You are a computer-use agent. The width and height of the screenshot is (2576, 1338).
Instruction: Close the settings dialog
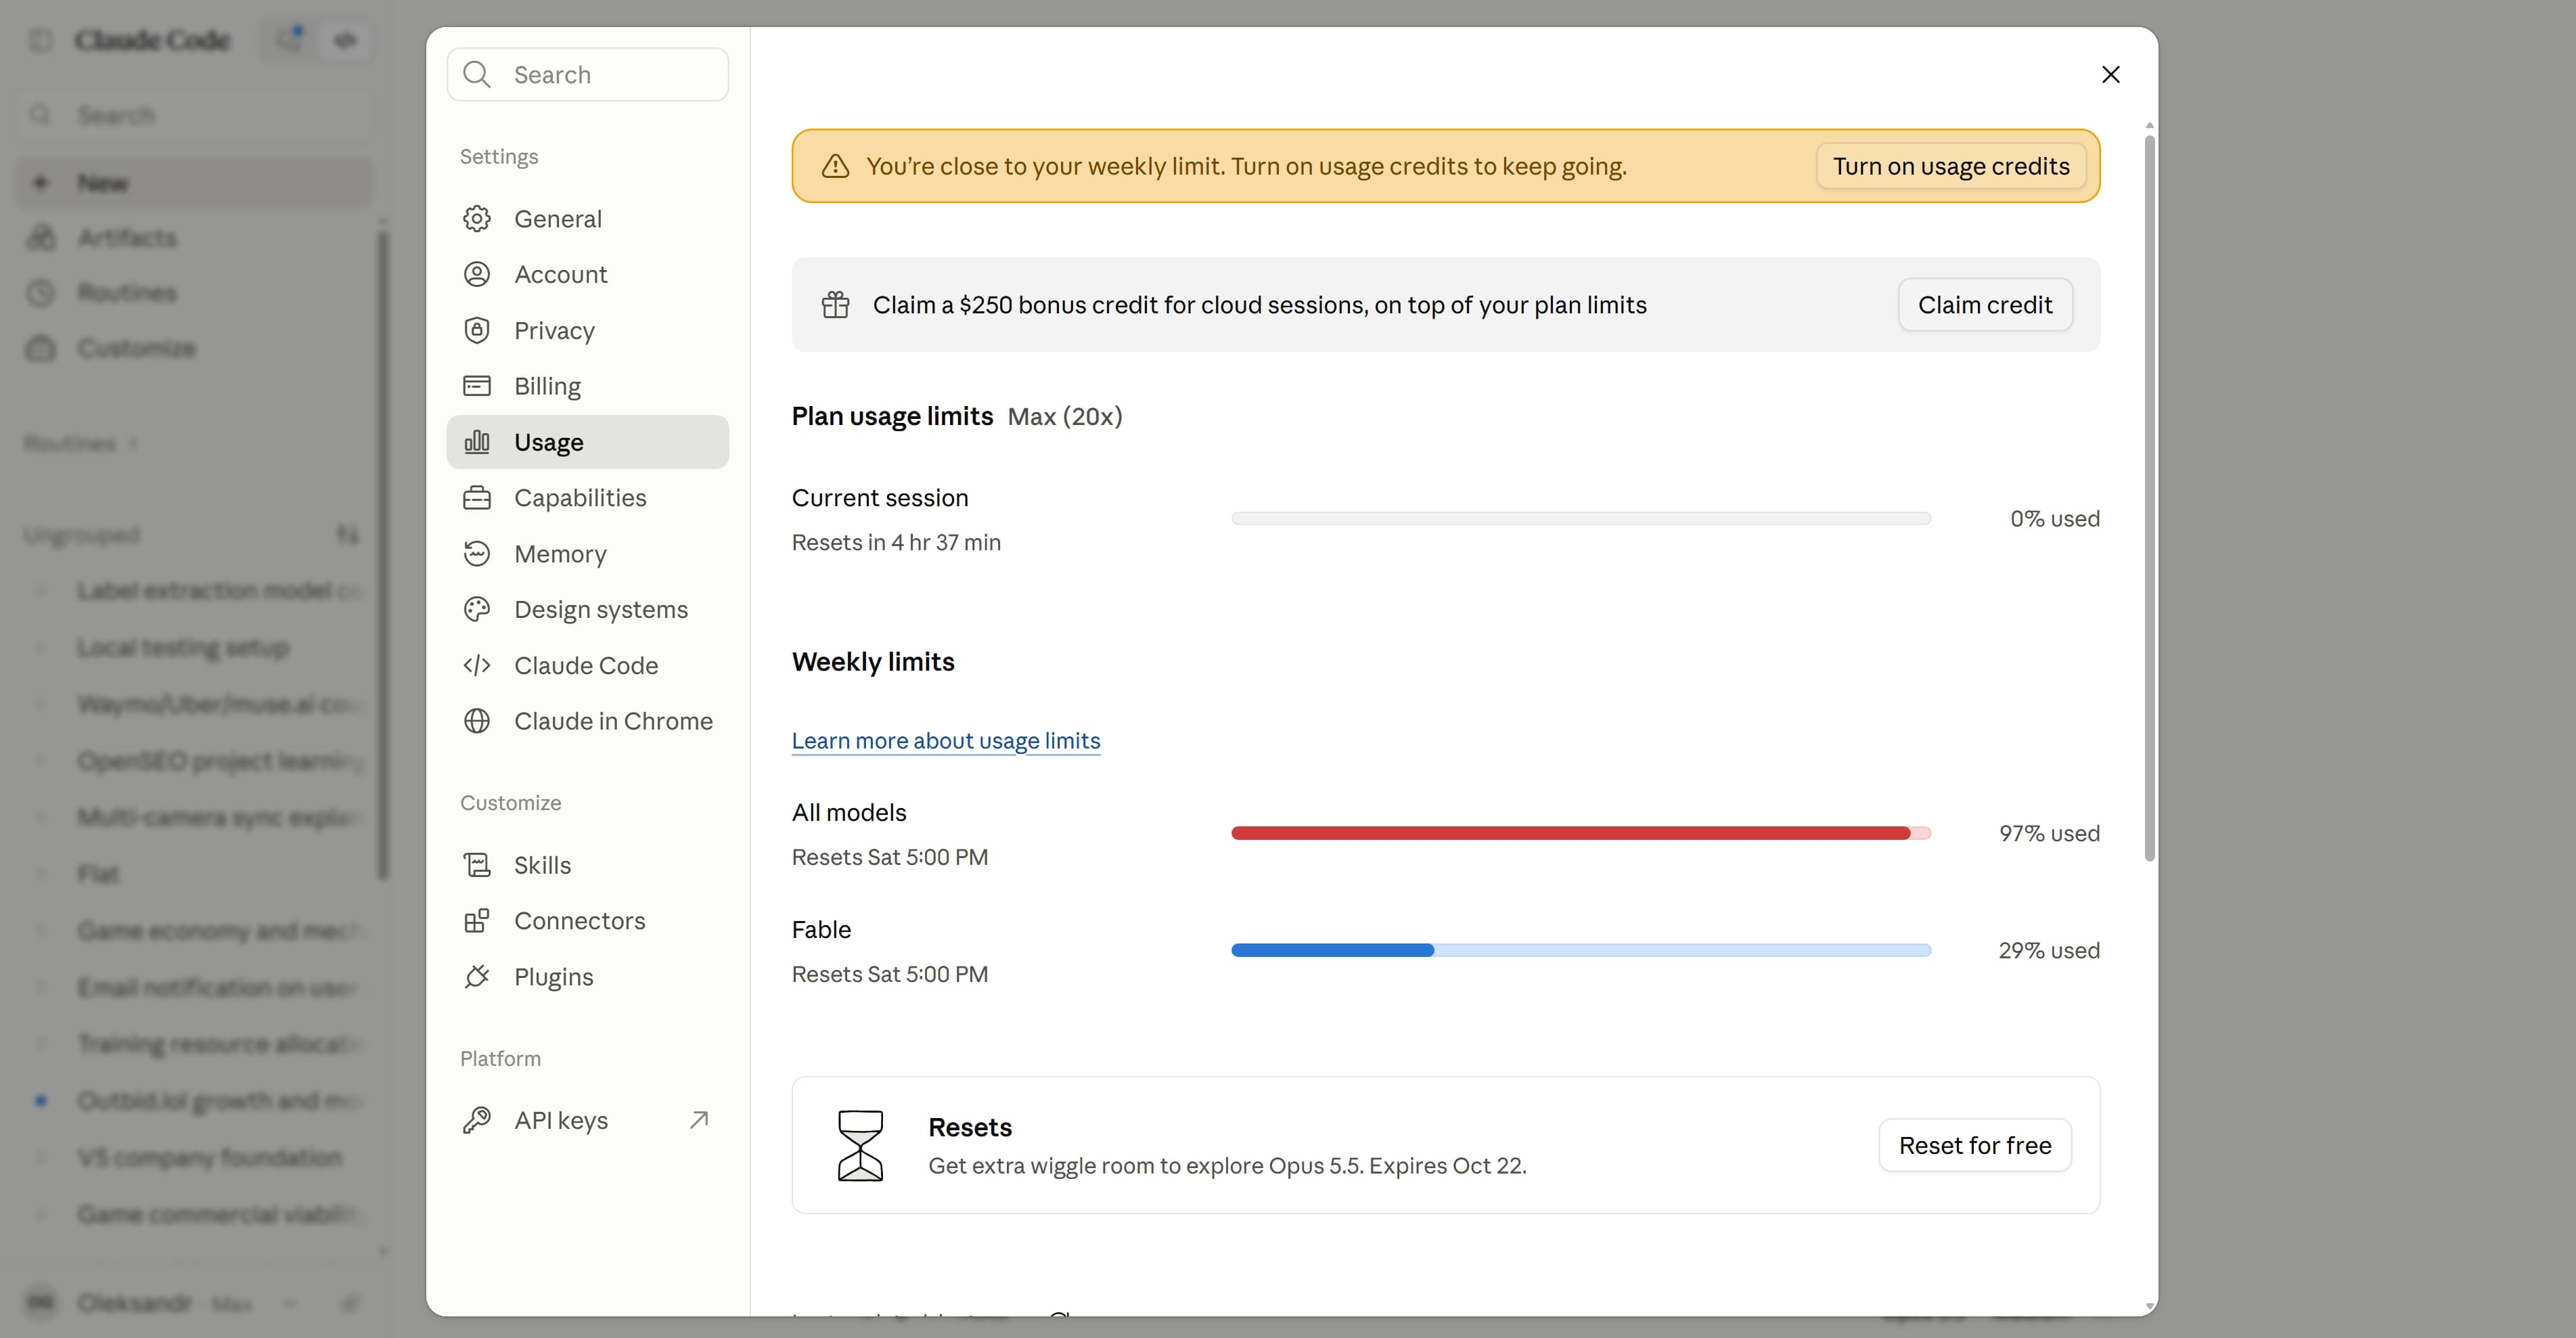point(2111,75)
